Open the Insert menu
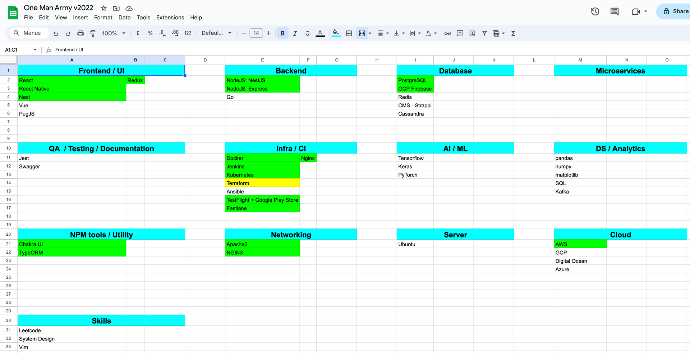 pyautogui.click(x=80, y=17)
